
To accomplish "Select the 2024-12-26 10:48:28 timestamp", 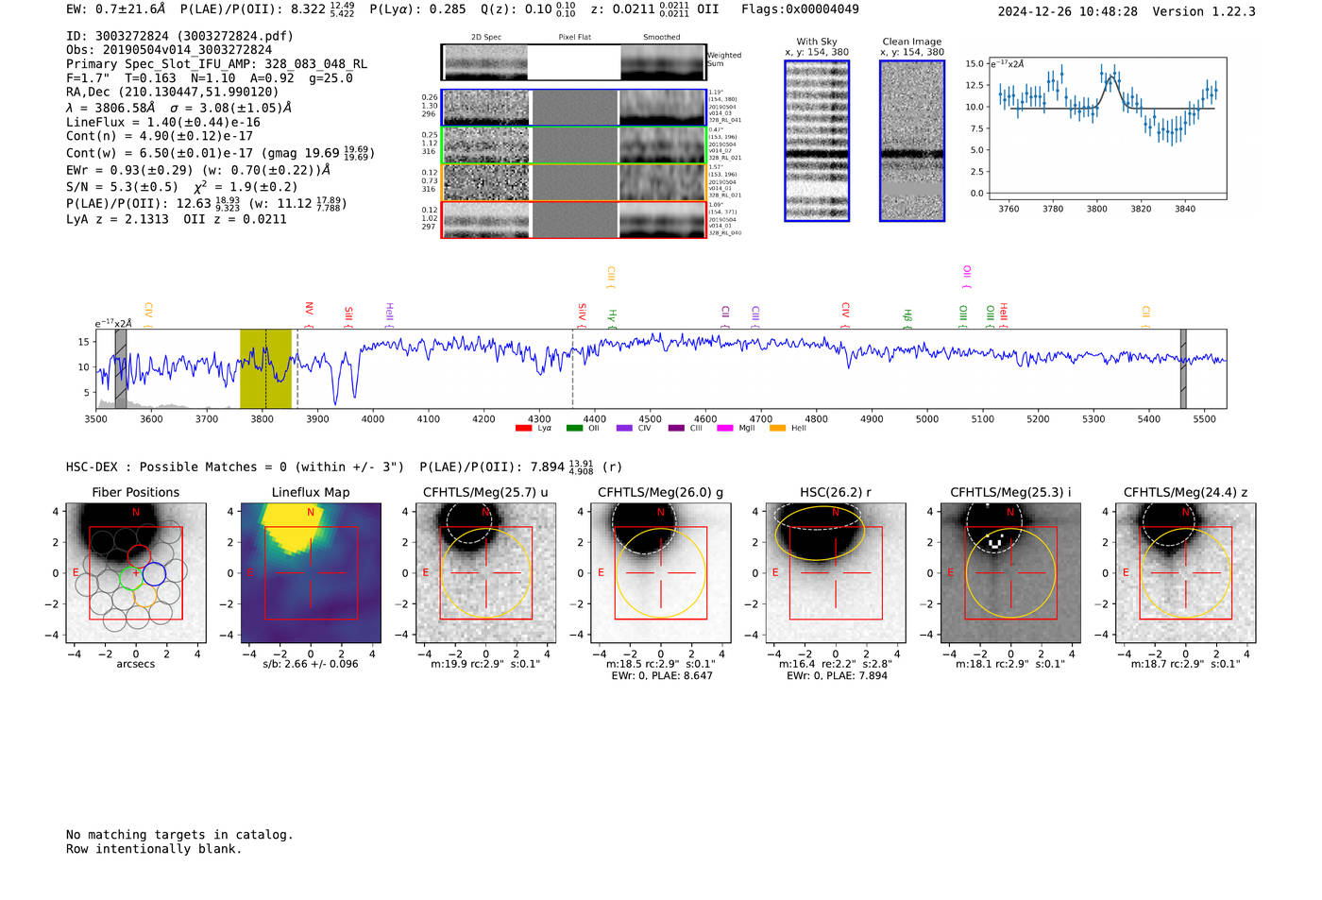I will (1067, 11).
